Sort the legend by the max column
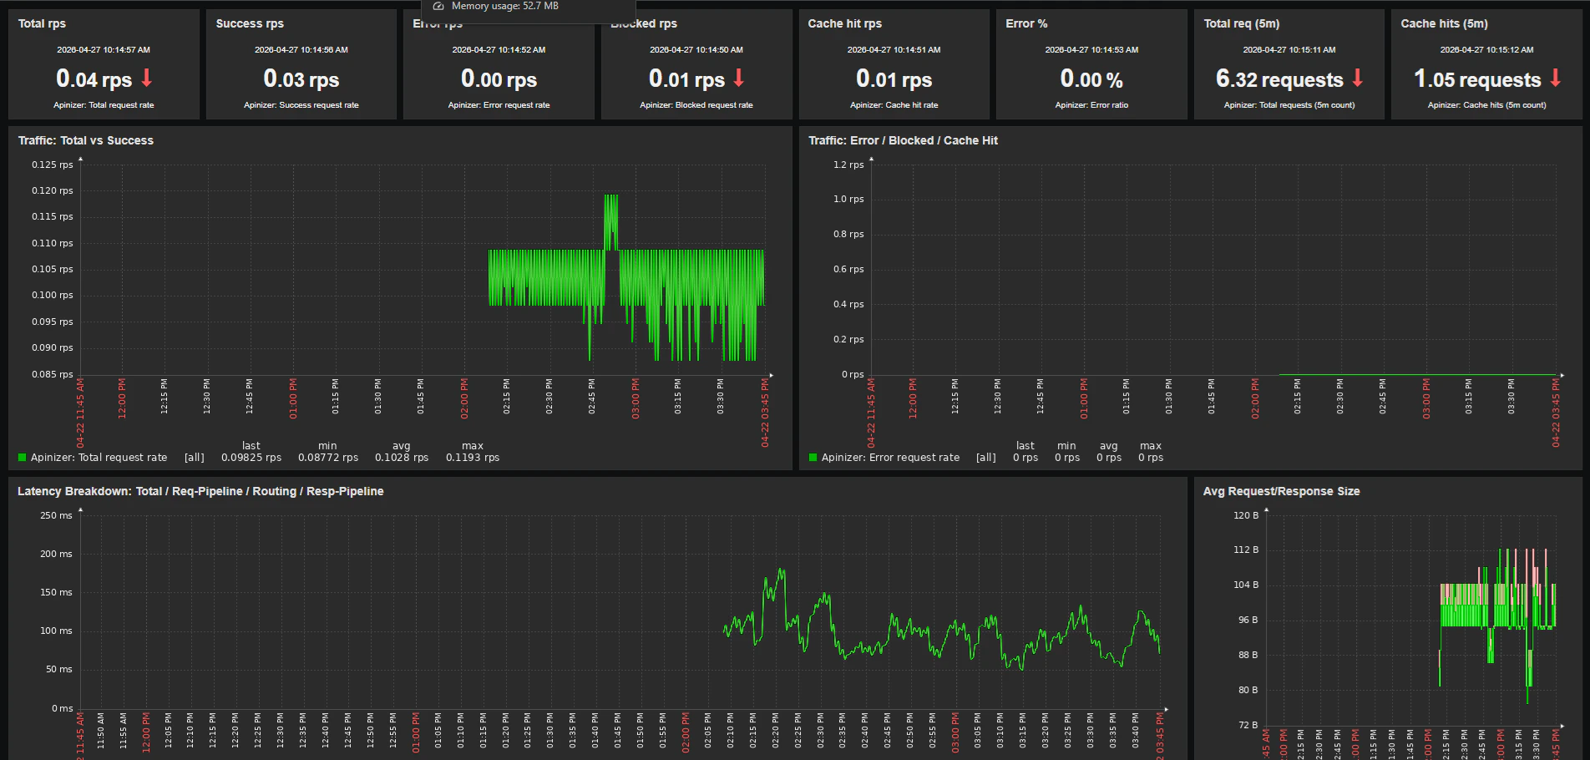 pyautogui.click(x=472, y=445)
